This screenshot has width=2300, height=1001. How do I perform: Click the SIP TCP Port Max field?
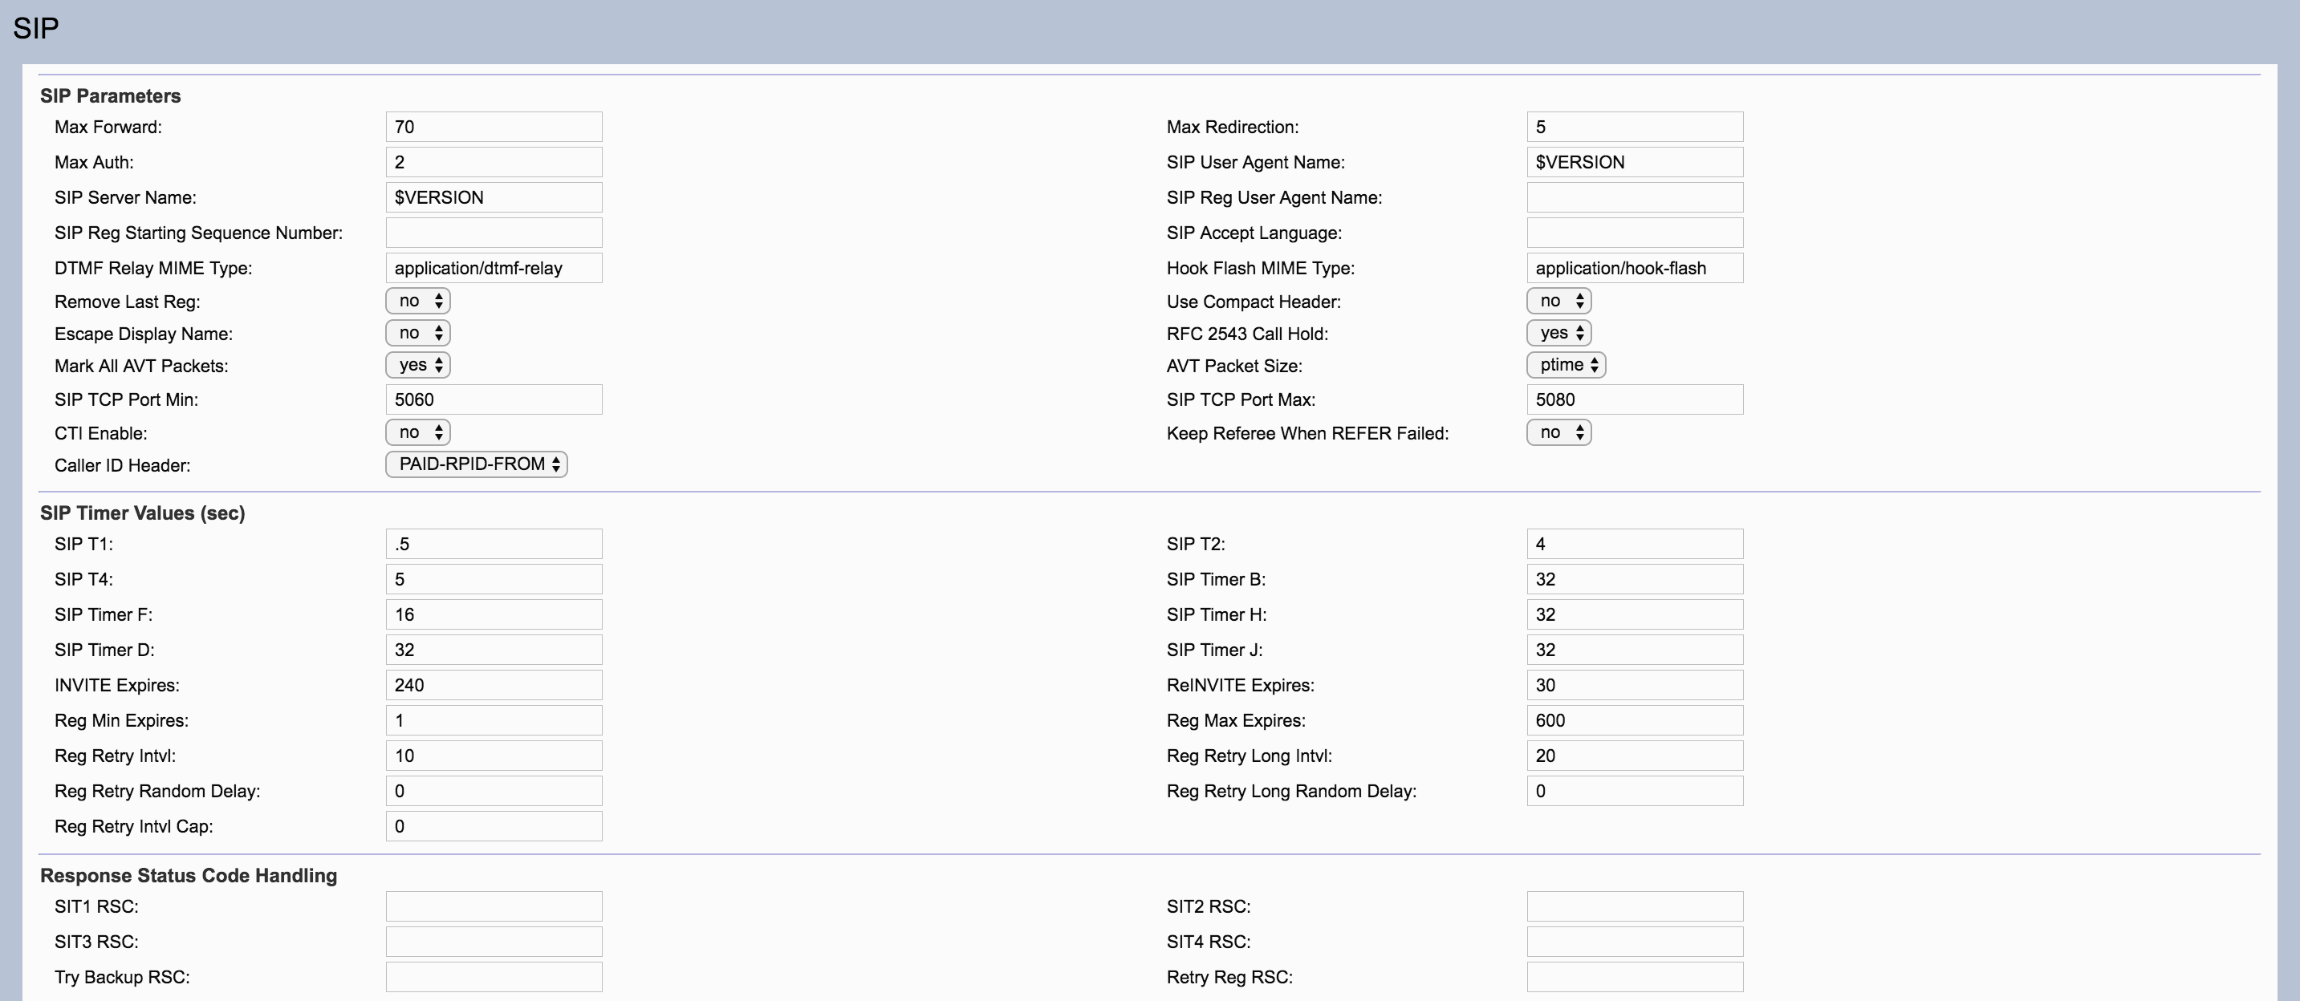(1635, 399)
